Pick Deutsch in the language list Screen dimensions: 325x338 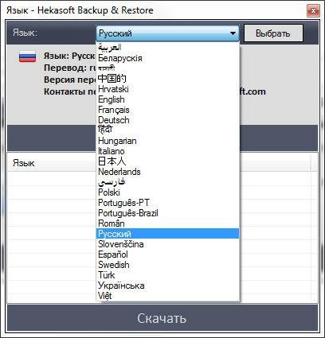[x=168, y=120]
